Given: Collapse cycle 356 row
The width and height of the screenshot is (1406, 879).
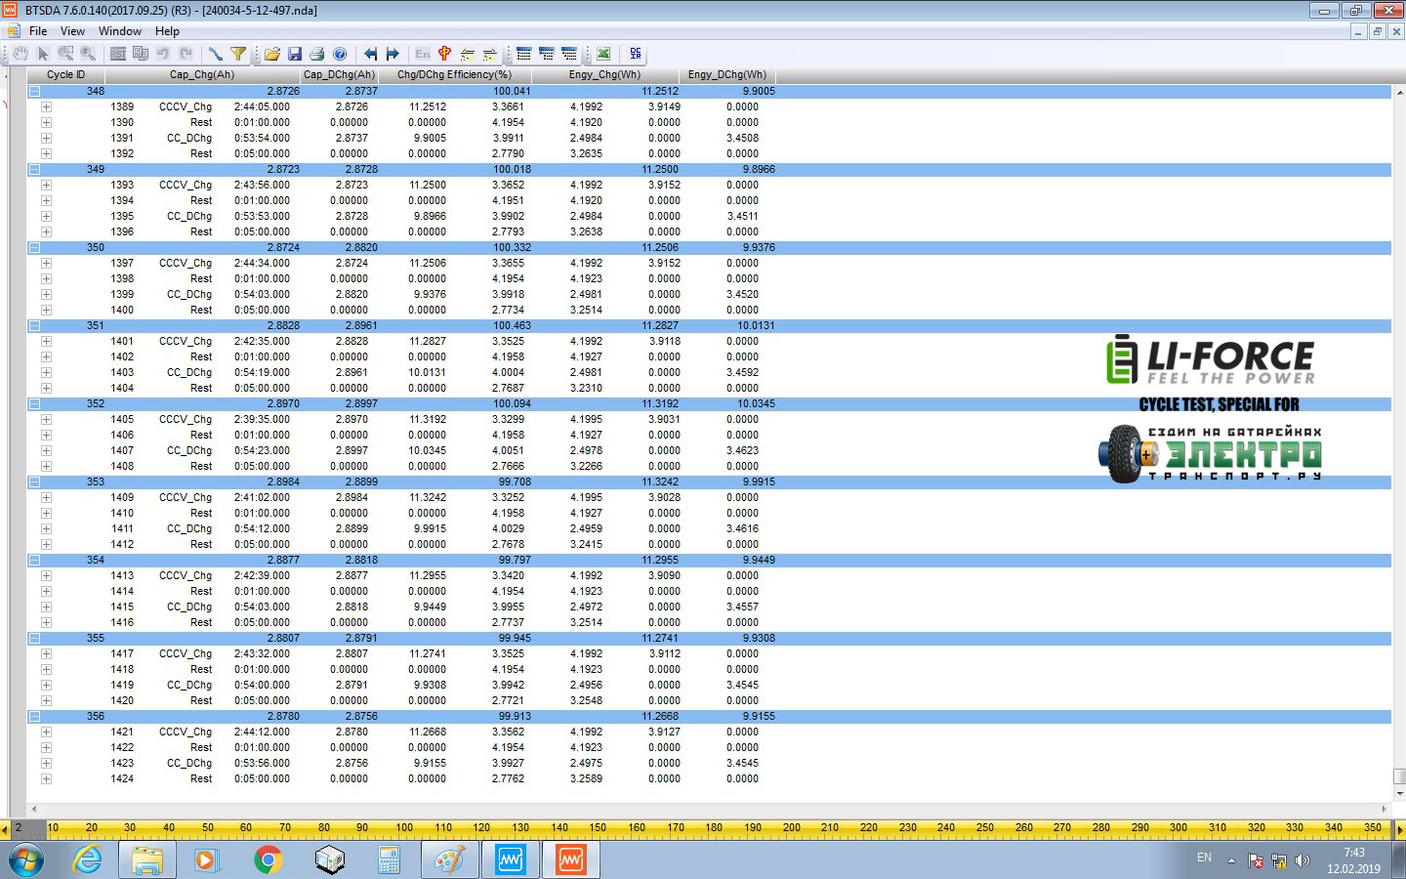Looking at the screenshot, I should click(34, 716).
